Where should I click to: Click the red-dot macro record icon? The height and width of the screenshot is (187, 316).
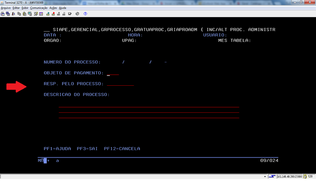(x=53, y=14)
